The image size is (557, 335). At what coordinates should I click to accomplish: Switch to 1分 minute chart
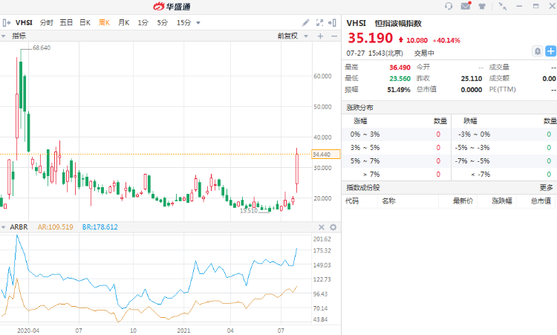point(143,23)
